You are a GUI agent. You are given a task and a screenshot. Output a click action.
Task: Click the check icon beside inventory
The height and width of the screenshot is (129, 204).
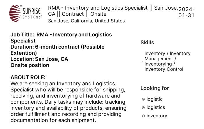[143, 116]
